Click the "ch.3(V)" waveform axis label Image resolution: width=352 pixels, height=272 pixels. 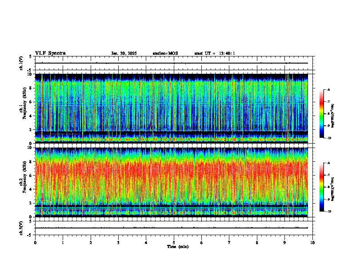pyautogui.click(x=21, y=228)
